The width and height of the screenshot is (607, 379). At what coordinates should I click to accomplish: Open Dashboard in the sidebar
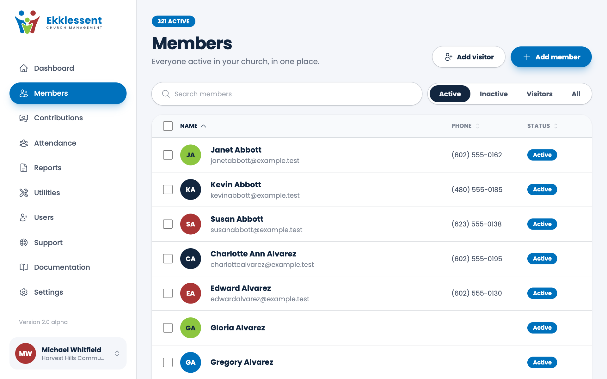(x=68, y=68)
